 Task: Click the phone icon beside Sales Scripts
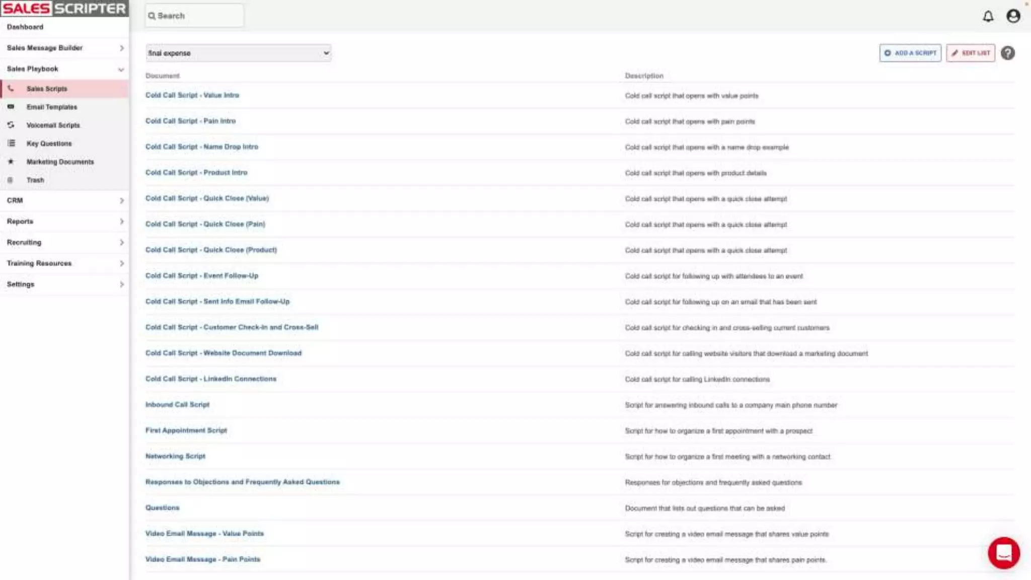click(x=11, y=89)
